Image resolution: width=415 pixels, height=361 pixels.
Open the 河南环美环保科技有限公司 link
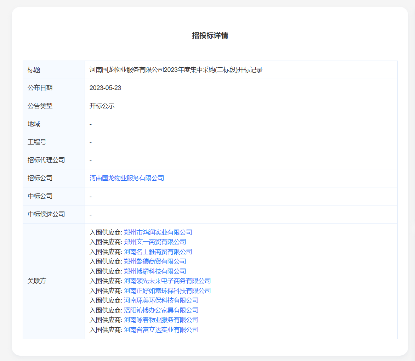(161, 300)
